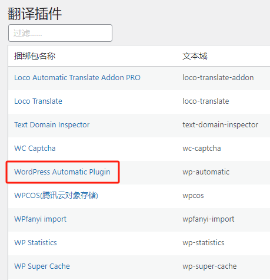Image resolution: width=270 pixels, height=280 pixels.
Task: Open the Loco Translate plugin link
Action: tap(38, 101)
